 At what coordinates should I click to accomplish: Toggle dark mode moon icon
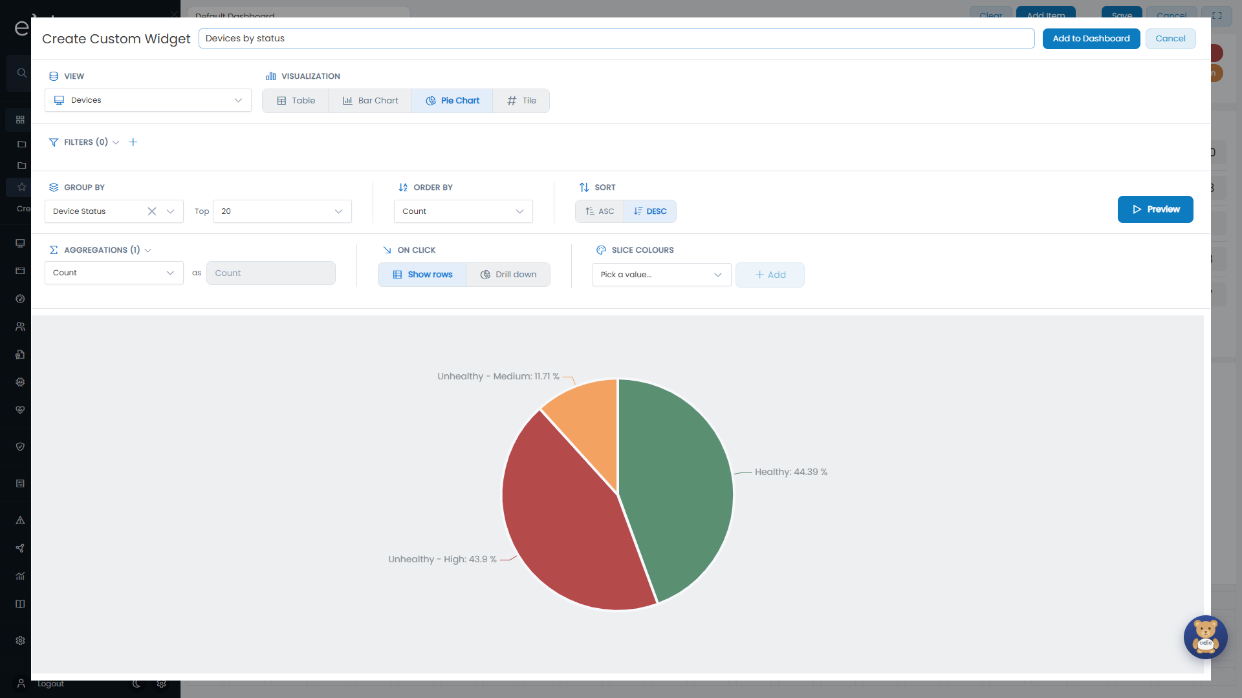136,684
